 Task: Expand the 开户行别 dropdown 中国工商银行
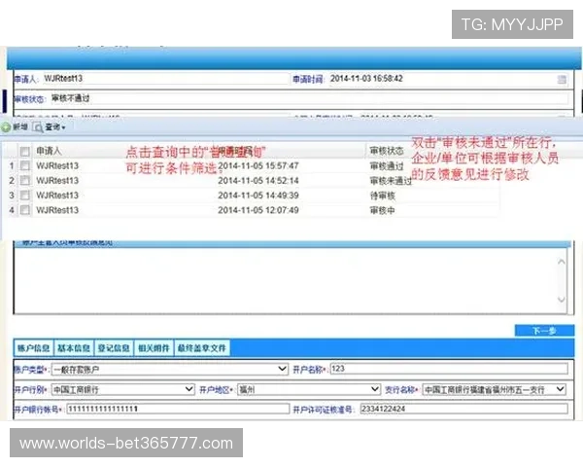point(189,389)
